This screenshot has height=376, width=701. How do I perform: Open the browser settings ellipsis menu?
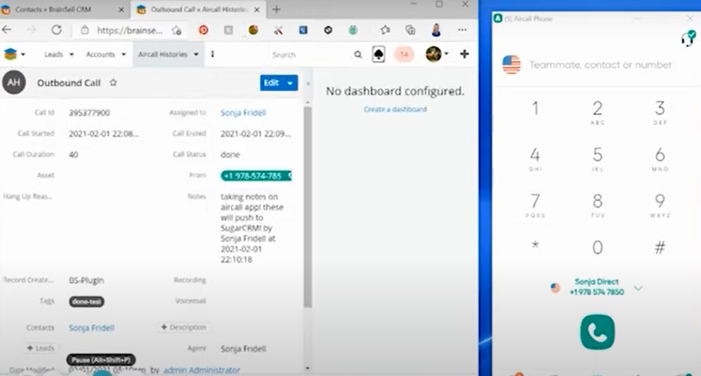click(x=462, y=30)
